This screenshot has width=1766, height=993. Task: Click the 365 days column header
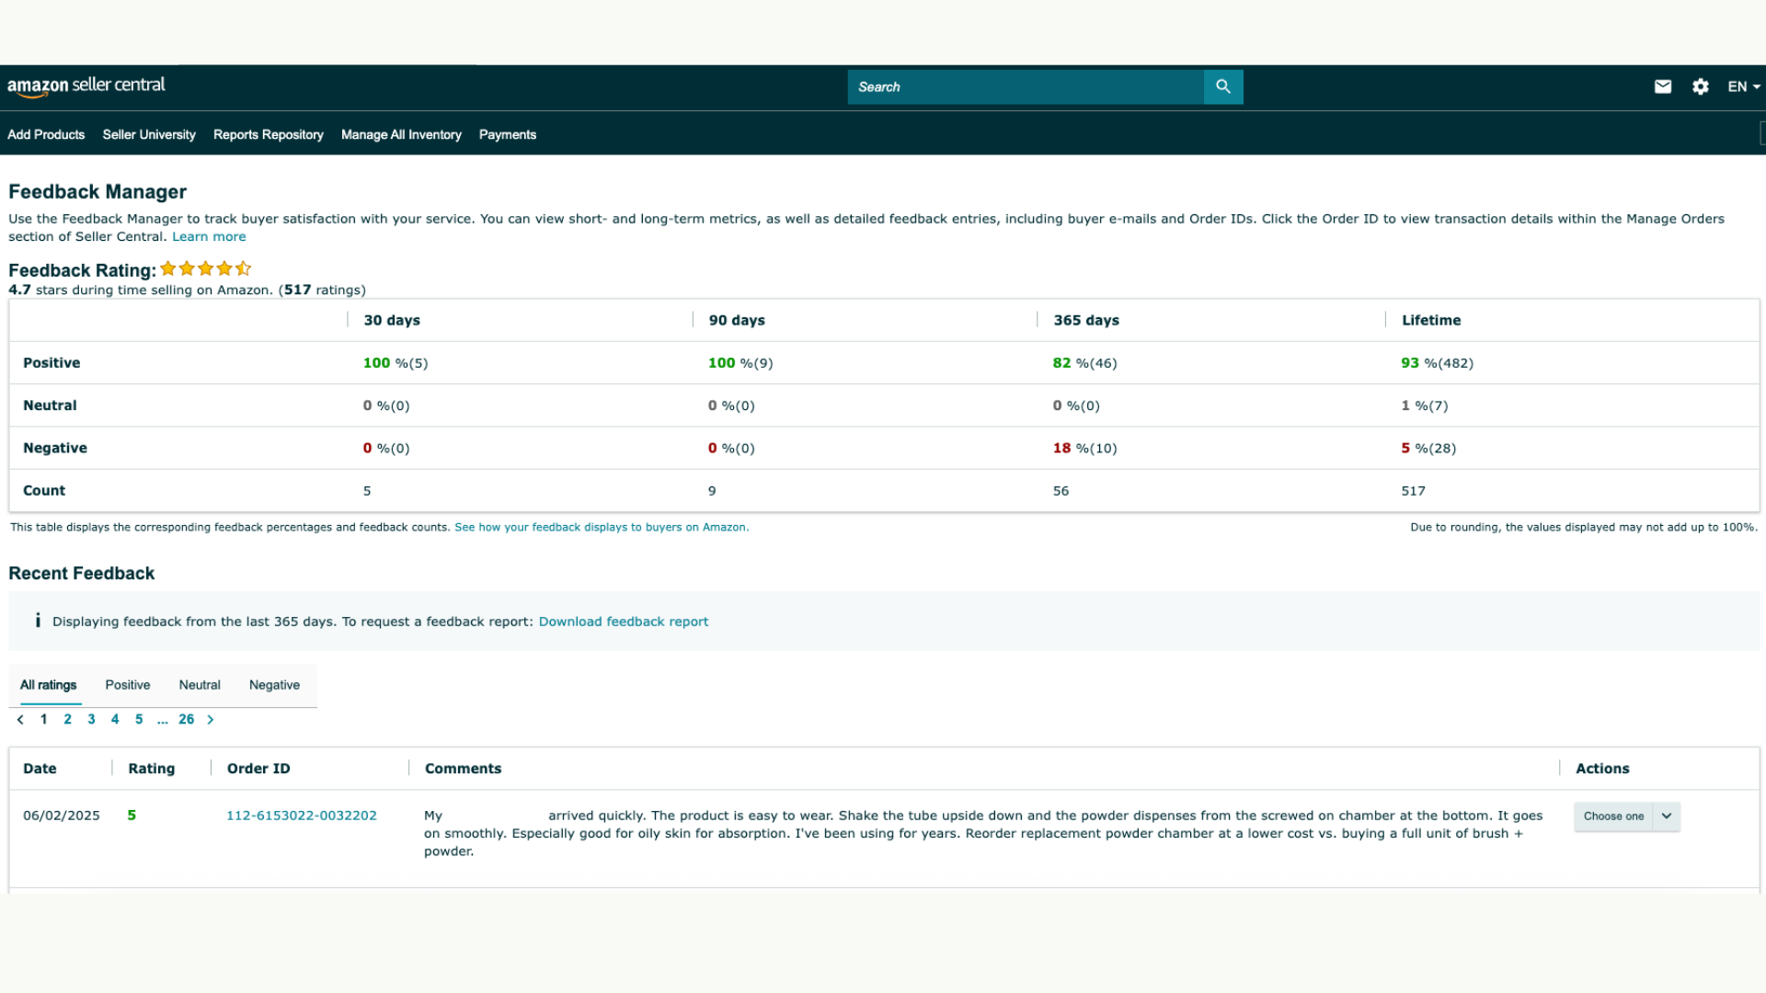1086,320
